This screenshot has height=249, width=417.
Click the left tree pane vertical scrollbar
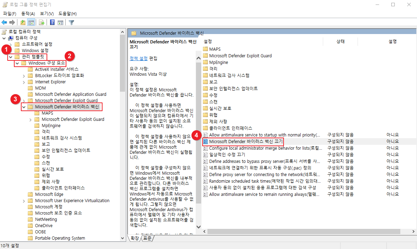pos(122,63)
